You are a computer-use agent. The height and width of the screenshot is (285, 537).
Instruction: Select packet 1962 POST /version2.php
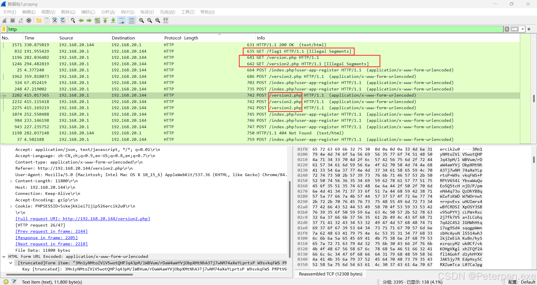coord(260,76)
